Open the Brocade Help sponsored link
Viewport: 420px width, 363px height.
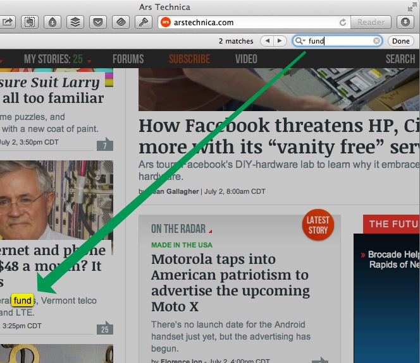tap(393, 259)
